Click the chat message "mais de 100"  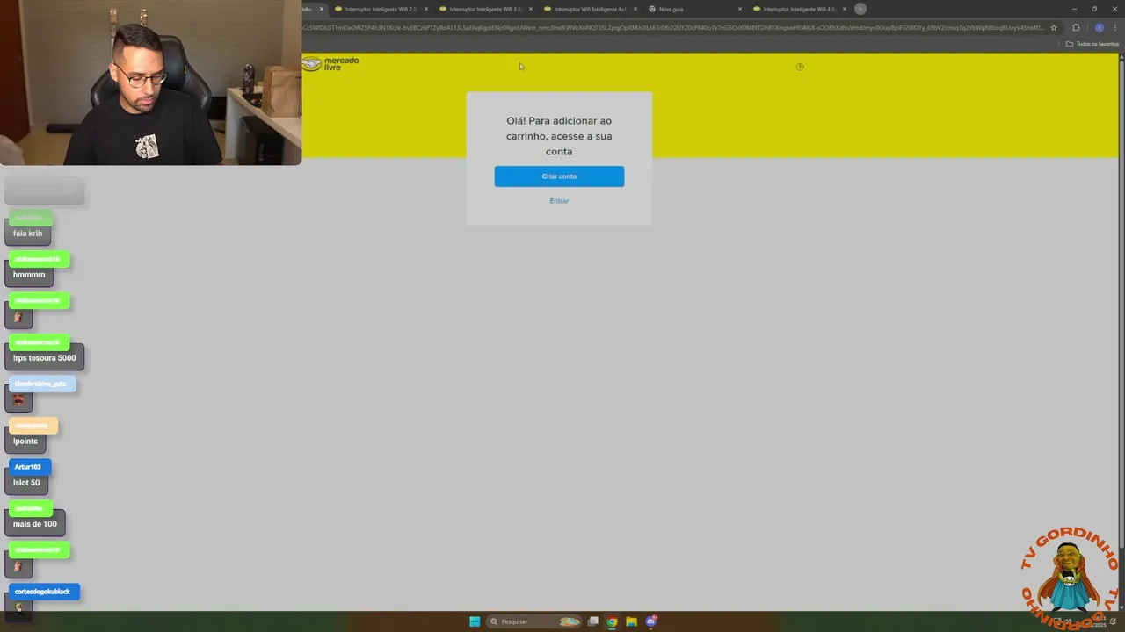coord(35,524)
